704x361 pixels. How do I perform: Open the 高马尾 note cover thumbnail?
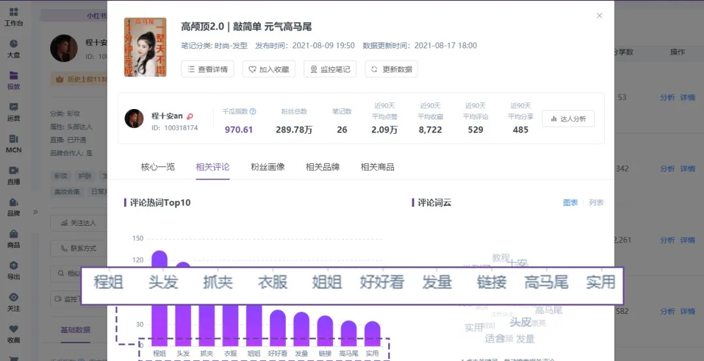145,47
